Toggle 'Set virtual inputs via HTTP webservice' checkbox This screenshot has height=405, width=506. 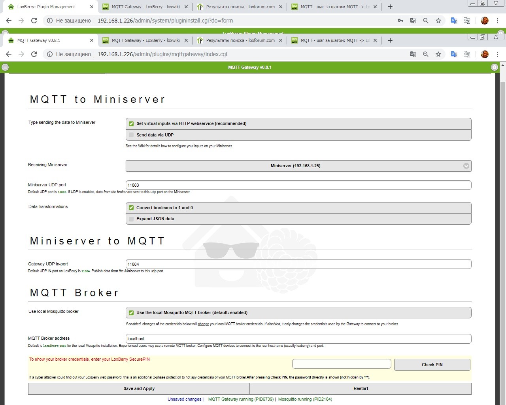click(x=131, y=124)
